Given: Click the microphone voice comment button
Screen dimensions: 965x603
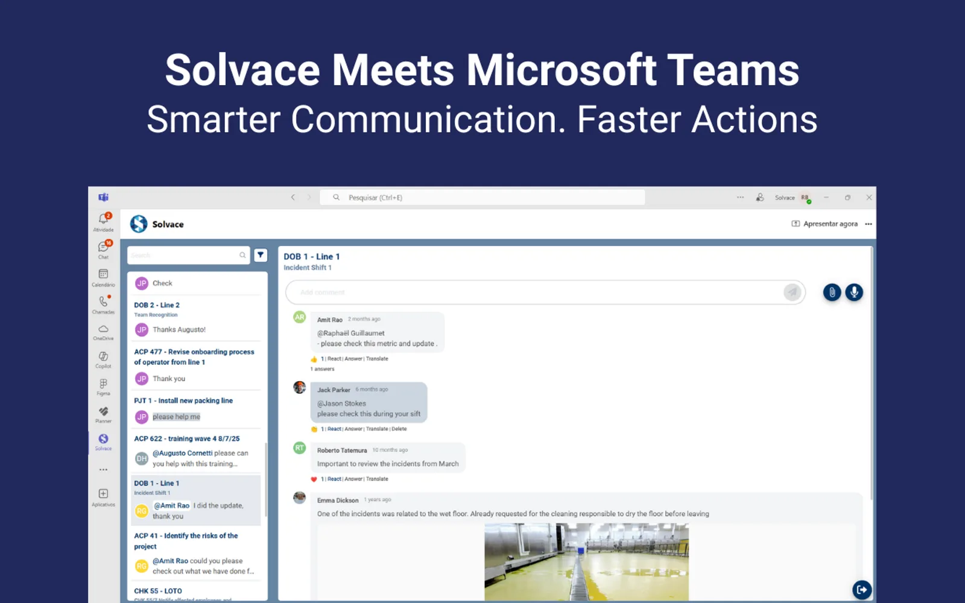Looking at the screenshot, I should [854, 292].
